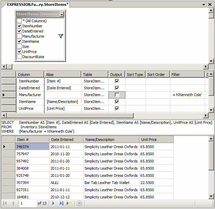Viewport: 215px width, 209px height.
Task: Select the EXPRESSION StoreItems tab
Action: 38,4
